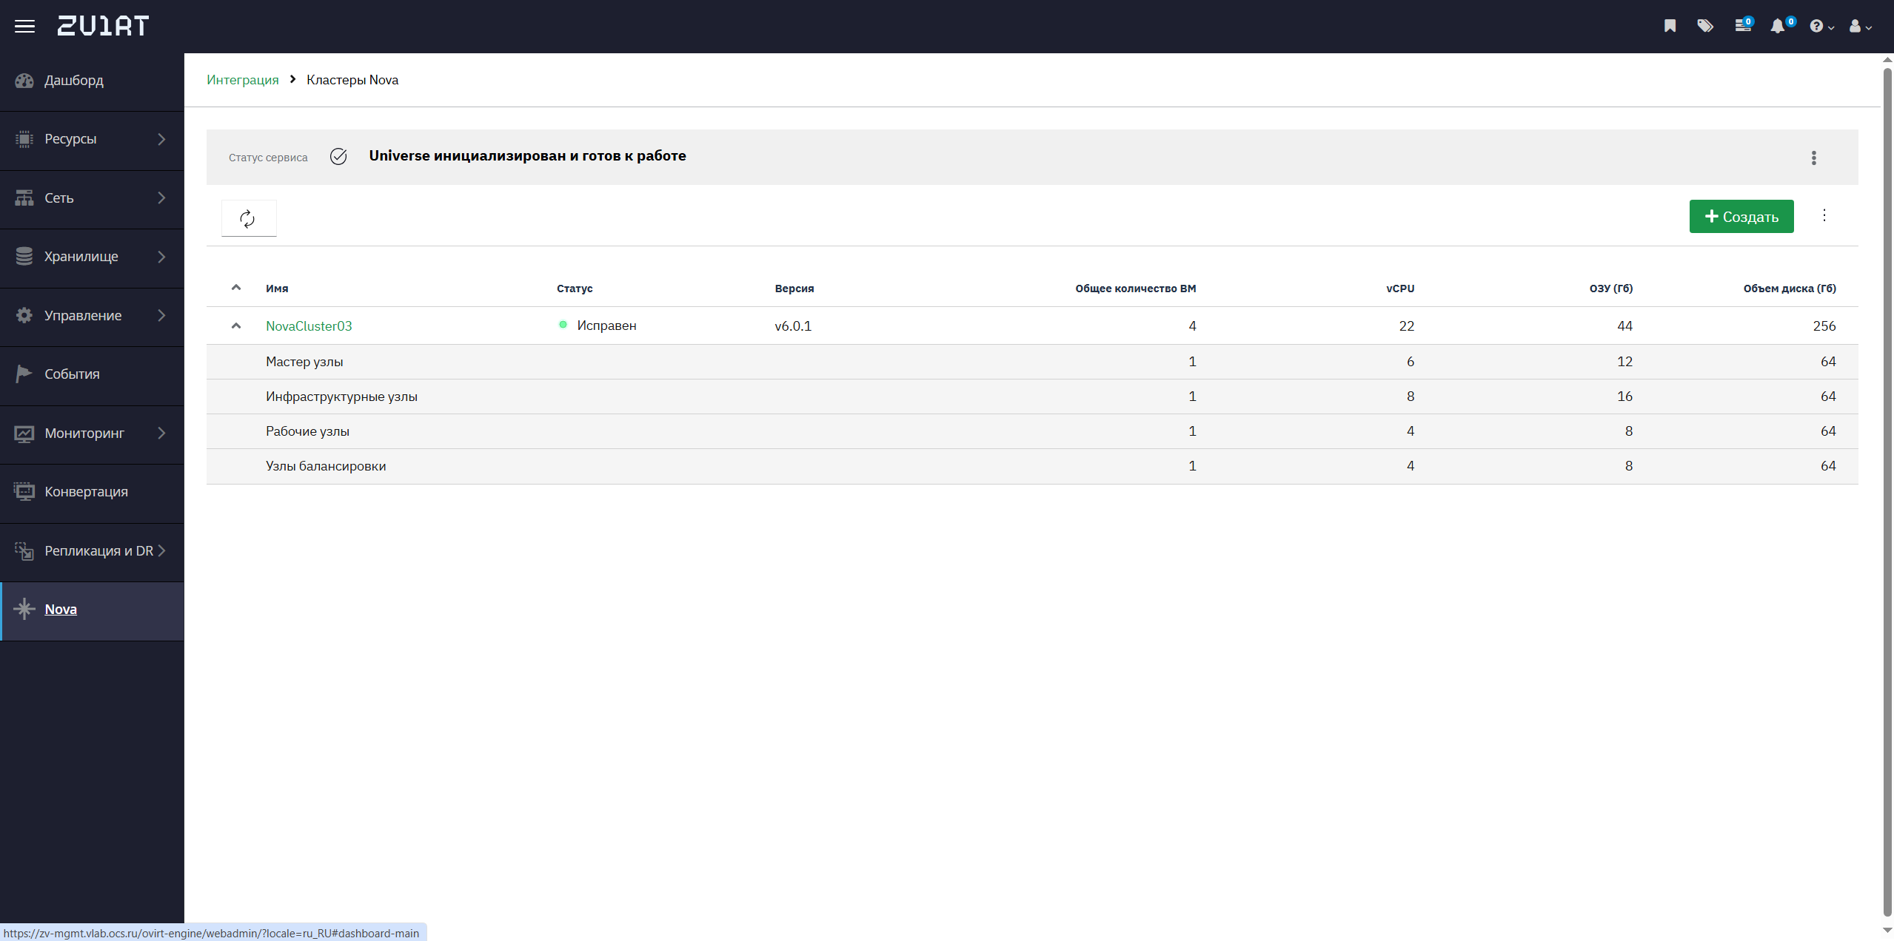Open the tasks list icon with badge
The height and width of the screenshot is (941, 1894).
click(x=1742, y=27)
